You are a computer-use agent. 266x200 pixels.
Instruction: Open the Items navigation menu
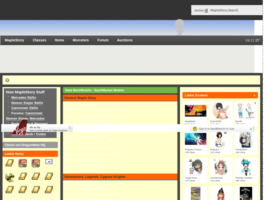point(60,40)
